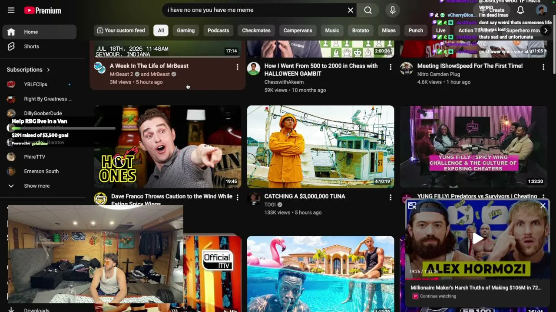Click the text "133K views • 5 hours ago"

293,212
